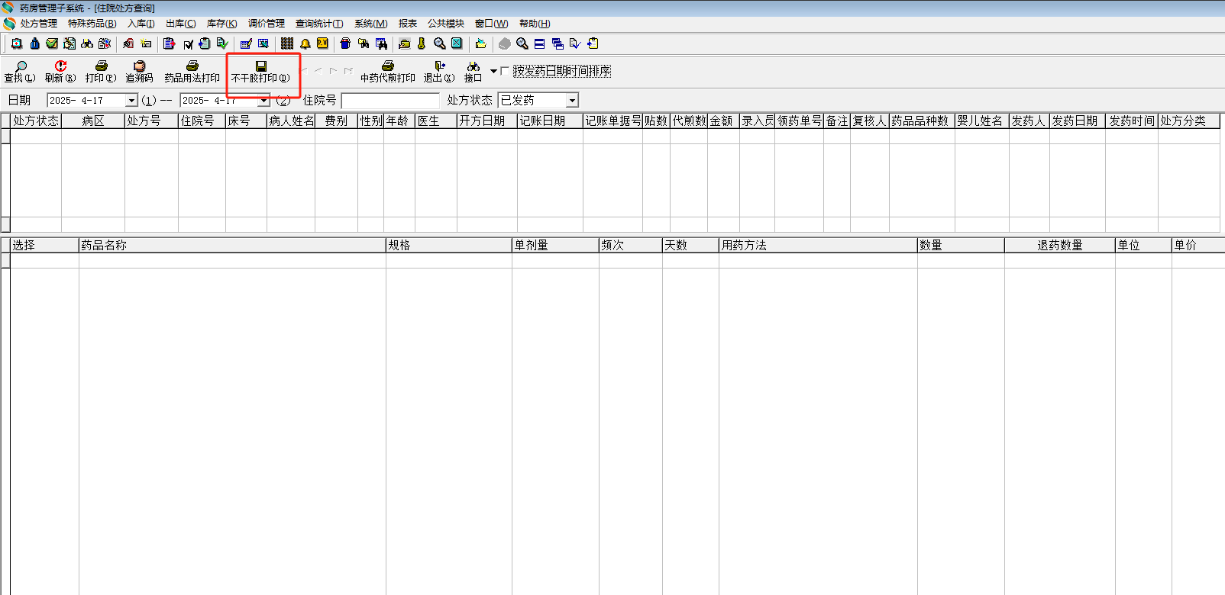The height and width of the screenshot is (595, 1225).
Task: Open the 查询统计(T) menu
Action: [319, 24]
